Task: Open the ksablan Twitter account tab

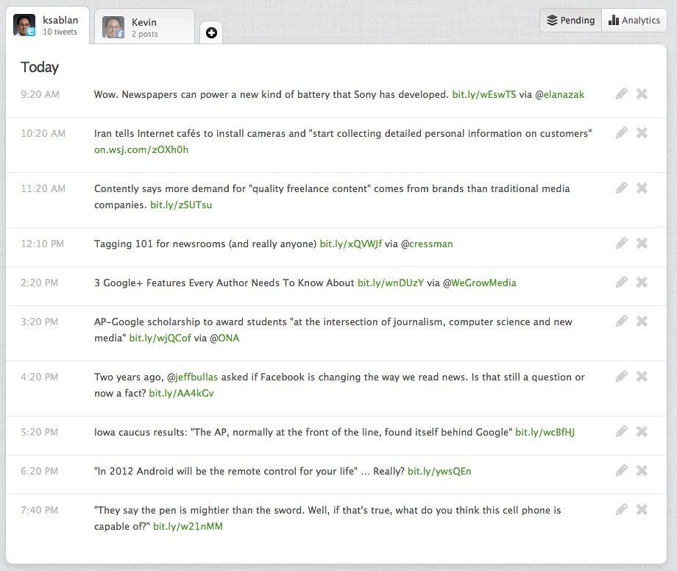Action: coord(48,26)
